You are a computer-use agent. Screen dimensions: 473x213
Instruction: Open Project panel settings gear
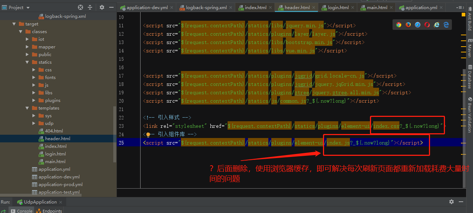click(x=102, y=7)
